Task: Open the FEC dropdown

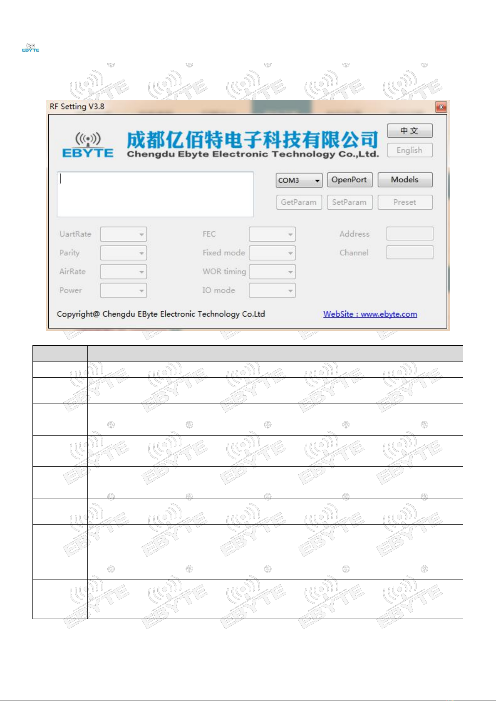Action: click(x=273, y=234)
